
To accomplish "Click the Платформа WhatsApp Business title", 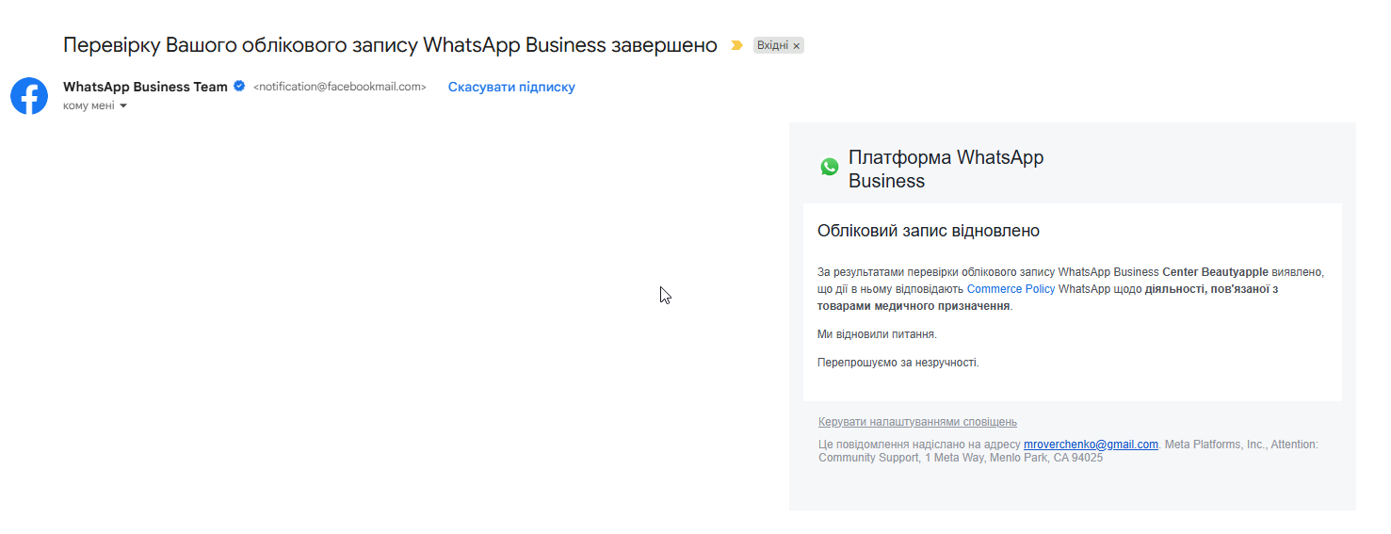I will (x=946, y=170).
